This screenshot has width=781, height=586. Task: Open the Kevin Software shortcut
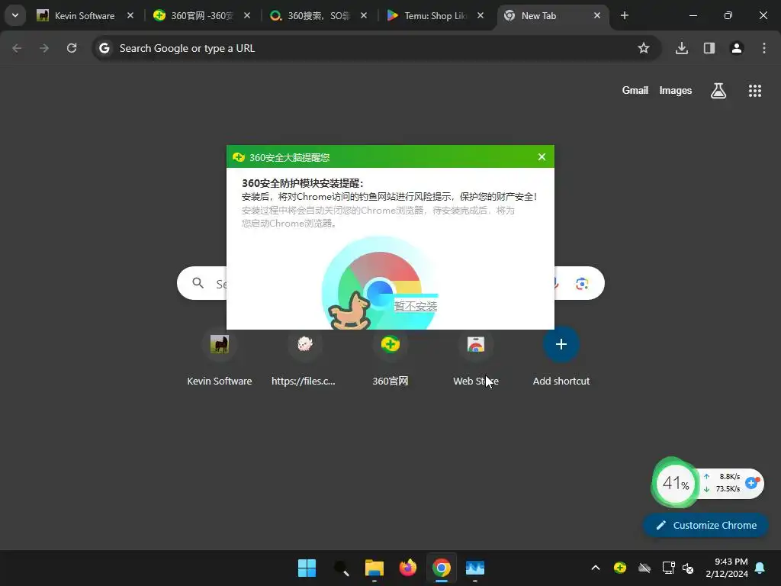pos(219,357)
